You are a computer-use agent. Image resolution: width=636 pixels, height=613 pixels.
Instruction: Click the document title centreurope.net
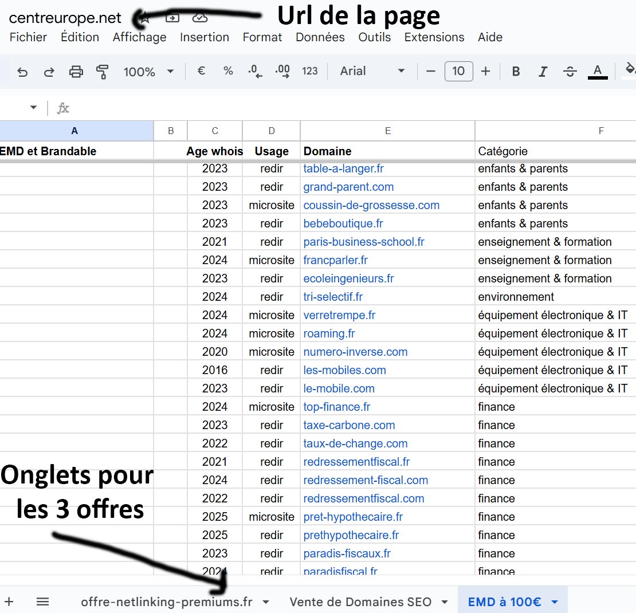coord(65,18)
